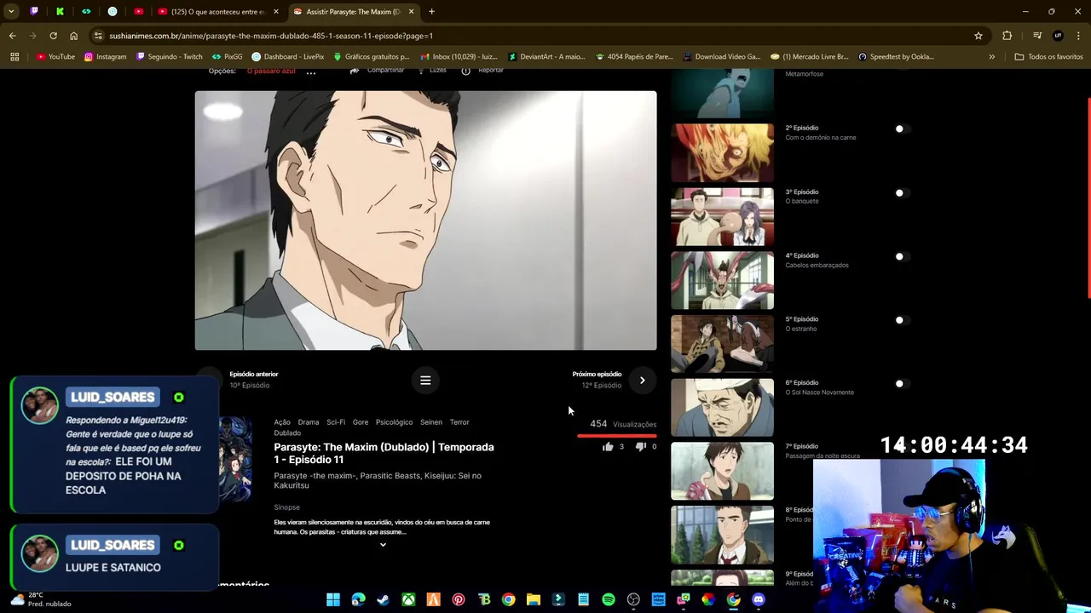Click the address bar URL field
1091x613 pixels.
(x=537, y=36)
